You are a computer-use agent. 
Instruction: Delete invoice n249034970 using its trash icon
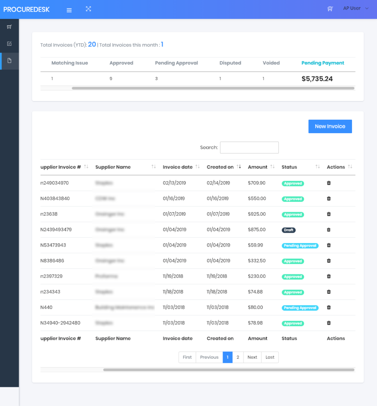[x=328, y=183]
